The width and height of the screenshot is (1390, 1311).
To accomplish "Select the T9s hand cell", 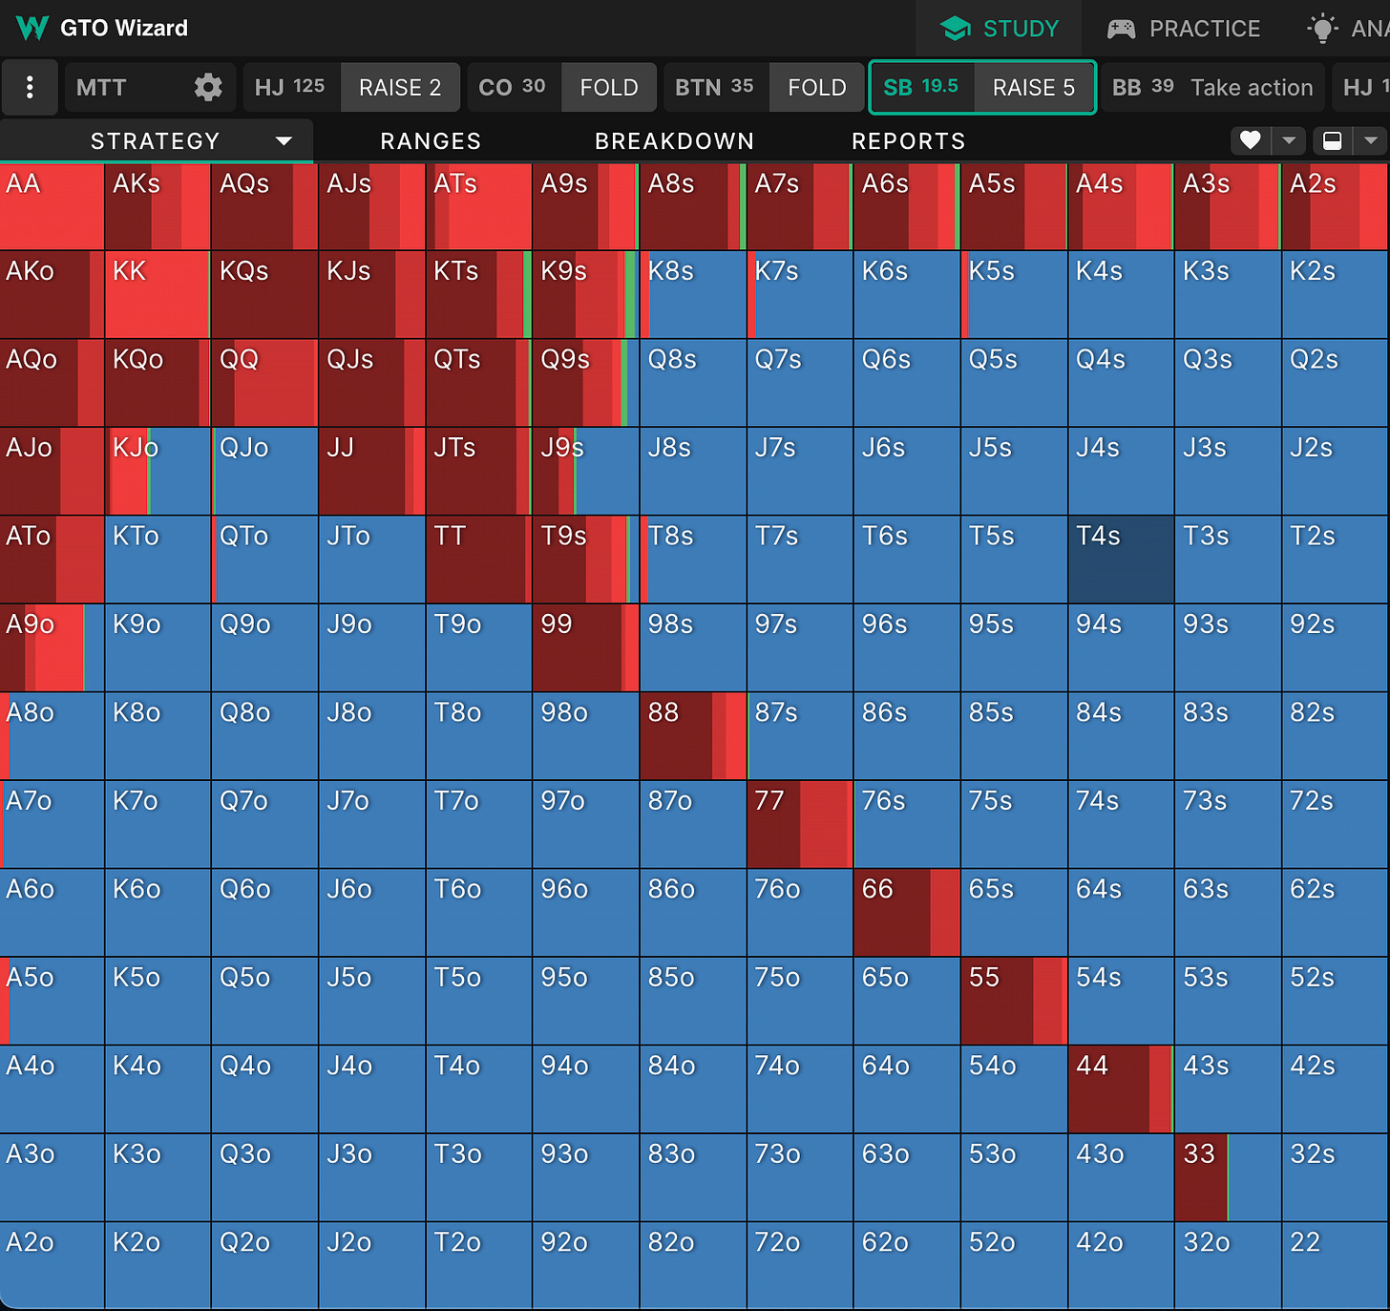I will tap(585, 560).
